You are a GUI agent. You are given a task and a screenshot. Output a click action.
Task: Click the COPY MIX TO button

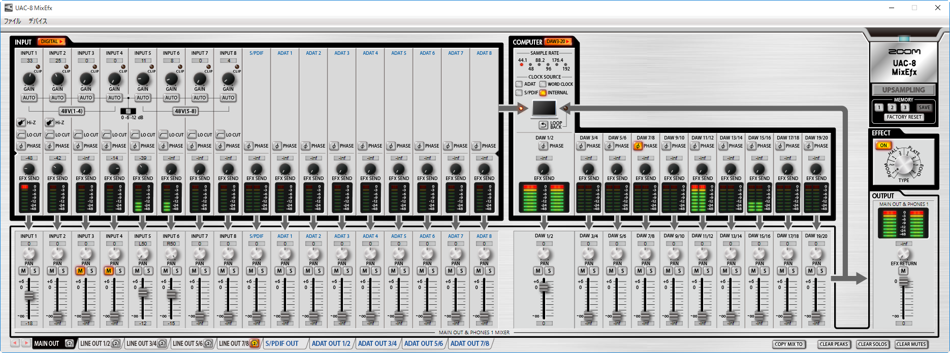click(788, 344)
